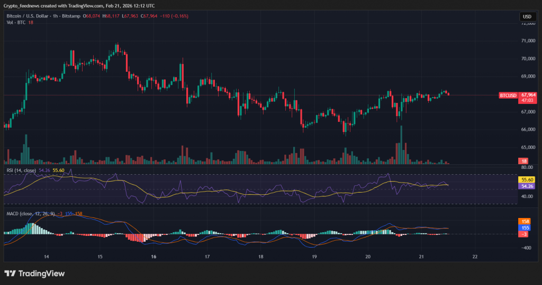Click the red −3 MACD axis tag
The width and height of the screenshot is (542, 285).
click(x=524, y=234)
